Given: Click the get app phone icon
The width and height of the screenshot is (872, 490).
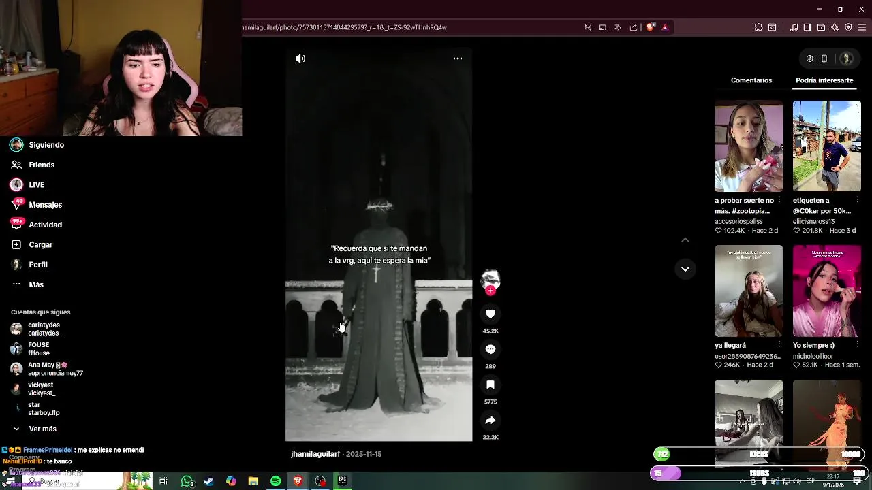Looking at the screenshot, I should click(x=824, y=59).
